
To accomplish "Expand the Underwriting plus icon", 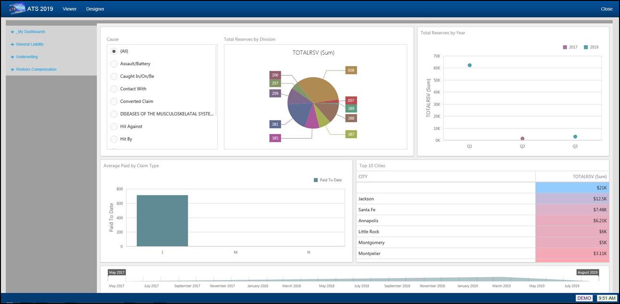I will coord(12,57).
